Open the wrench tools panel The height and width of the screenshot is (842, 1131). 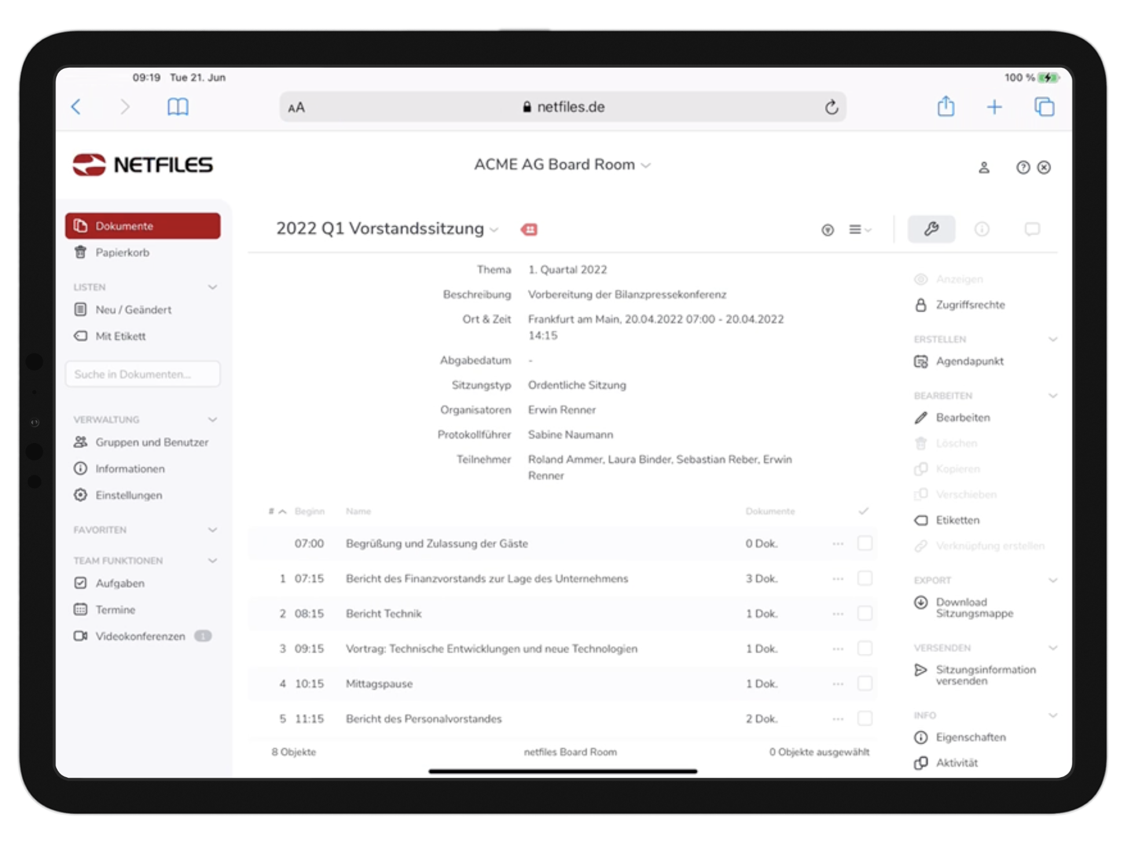click(x=931, y=229)
